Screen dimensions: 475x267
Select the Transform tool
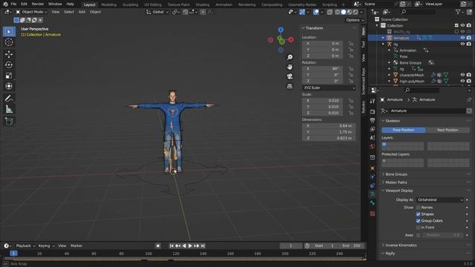(9, 86)
